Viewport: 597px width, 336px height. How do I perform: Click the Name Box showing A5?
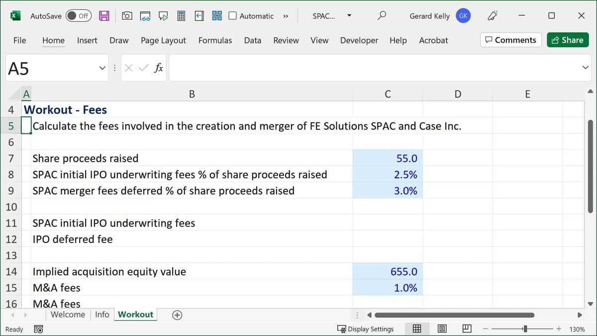coord(51,68)
